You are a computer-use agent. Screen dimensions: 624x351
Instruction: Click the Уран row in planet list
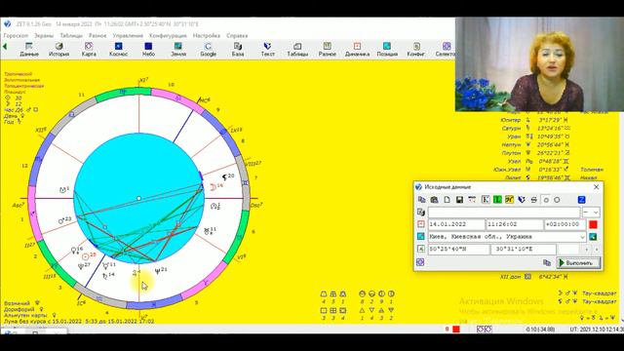pyautogui.click(x=534, y=136)
